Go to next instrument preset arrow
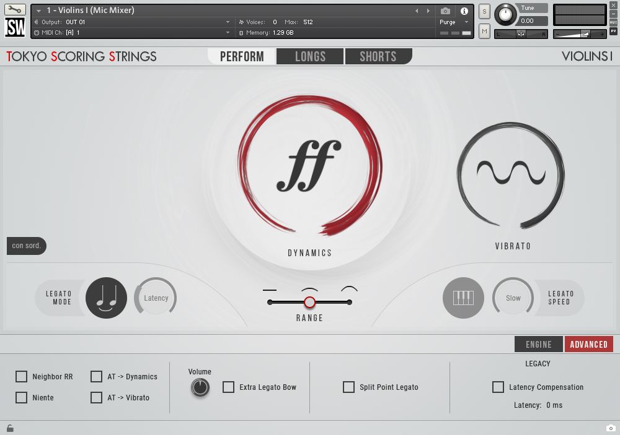 click(x=428, y=11)
